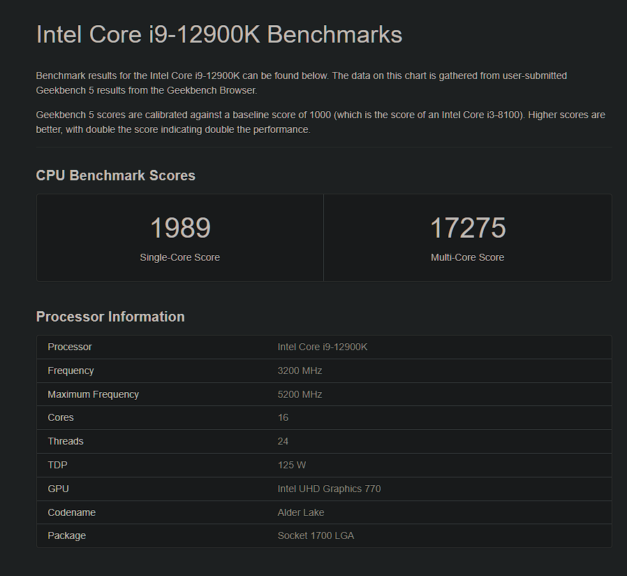Screen dimensions: 627x576
Task: Select the Alder Lake codename value
Action: point(301,512)
